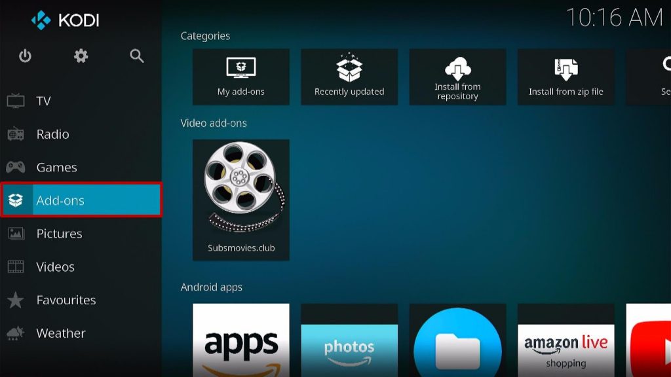Open the Amazon Live shopping app
This screenshot has width=671, height=377.
(x=566, y=340)
